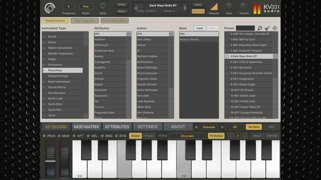Image resolution: width=321 pixels, height=180 pixels.
Task: Click the BROWSE button
Action: 198,11
